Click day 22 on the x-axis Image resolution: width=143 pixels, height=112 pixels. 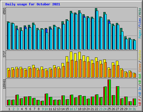coord(96,109)
